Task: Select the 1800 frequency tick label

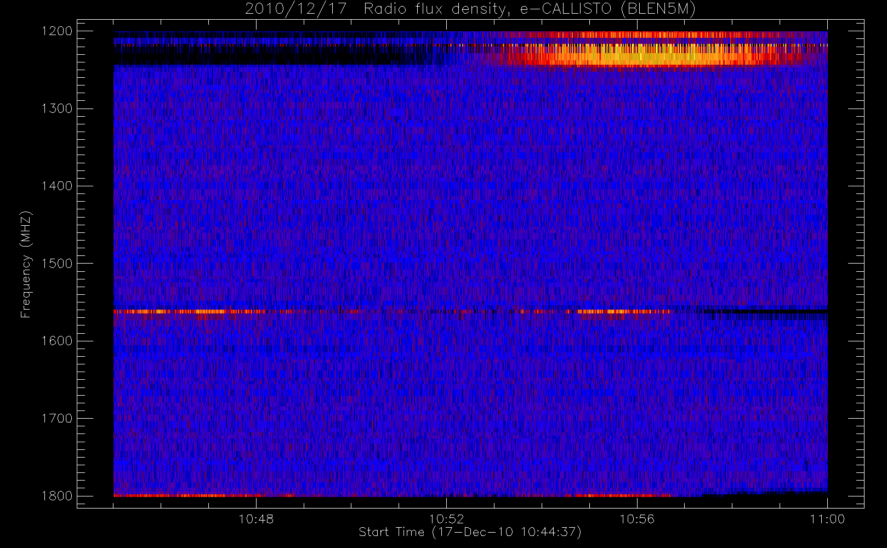Action: [57, 496]
